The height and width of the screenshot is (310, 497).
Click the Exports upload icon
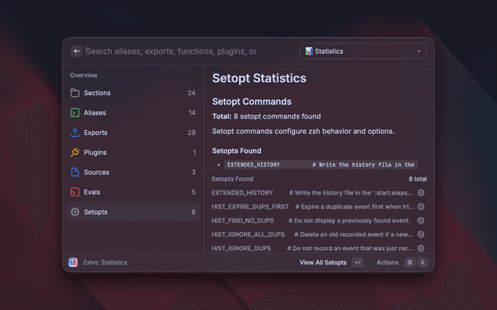click(75, 133)
